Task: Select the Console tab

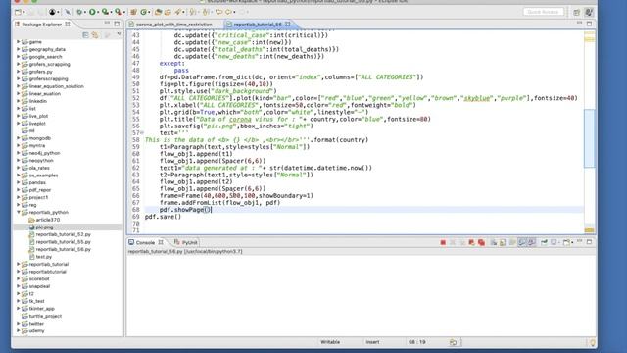Action: [x=145, y=242]
